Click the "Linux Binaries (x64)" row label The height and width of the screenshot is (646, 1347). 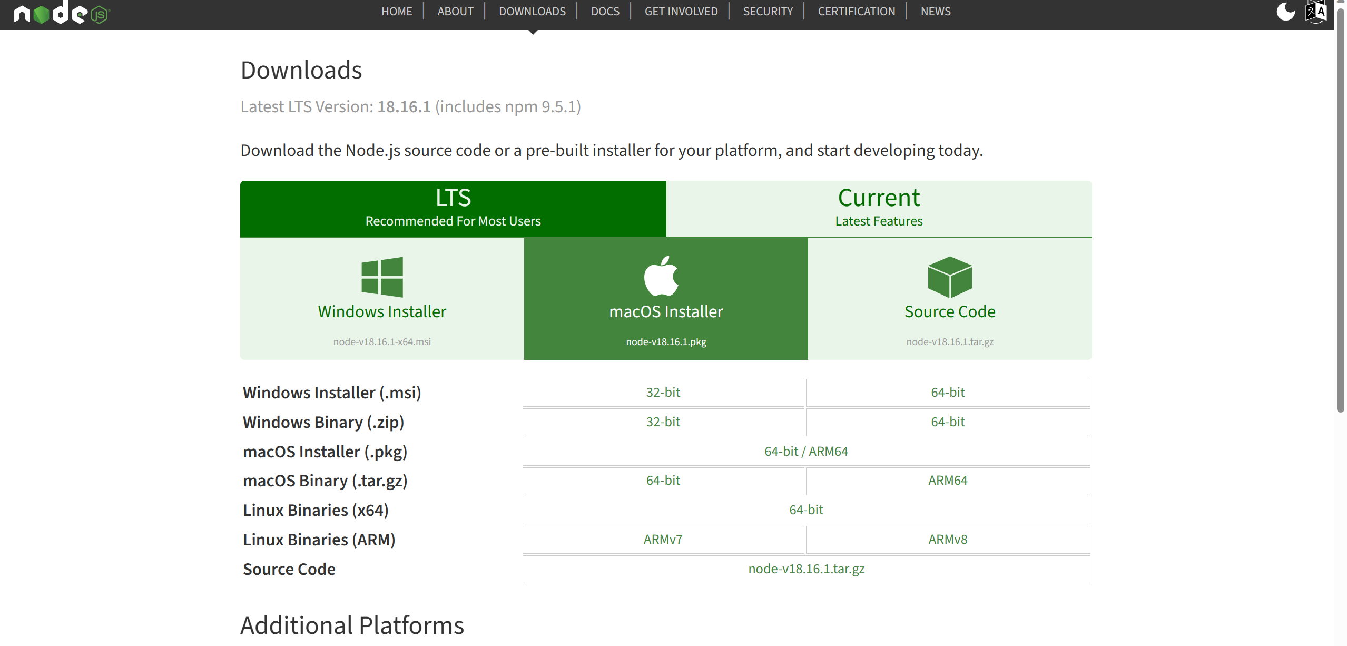[x=316, y=511]
